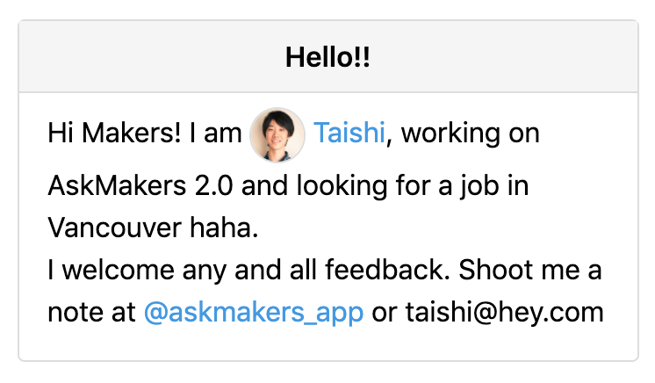The height and width of the screenshot is (383, 655).
Task: Click the Hello!! card header title
Action: coord(327,58)
